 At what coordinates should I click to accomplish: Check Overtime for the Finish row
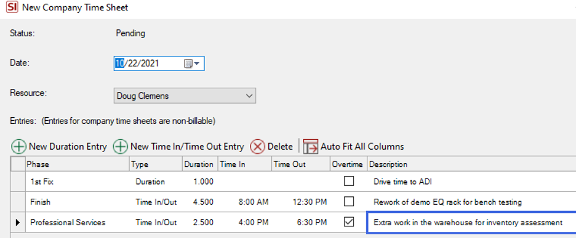pos(348,201)
